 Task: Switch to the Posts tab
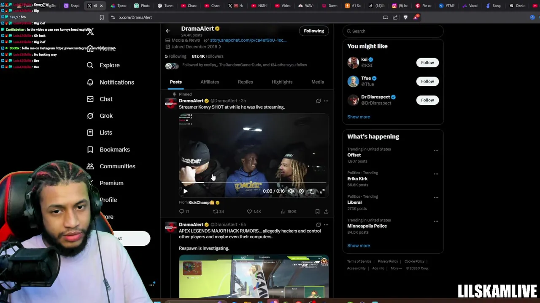(175, 82)
